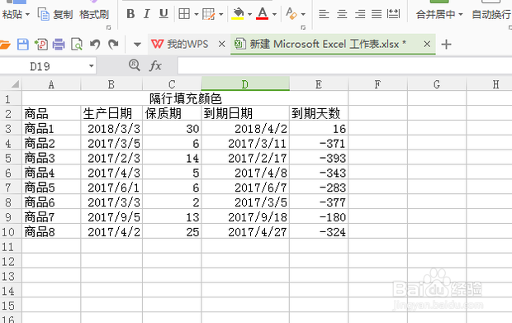Screen dimensions: 512x323
Task: Click the export to PDF icon
Action: coord(41,44)
